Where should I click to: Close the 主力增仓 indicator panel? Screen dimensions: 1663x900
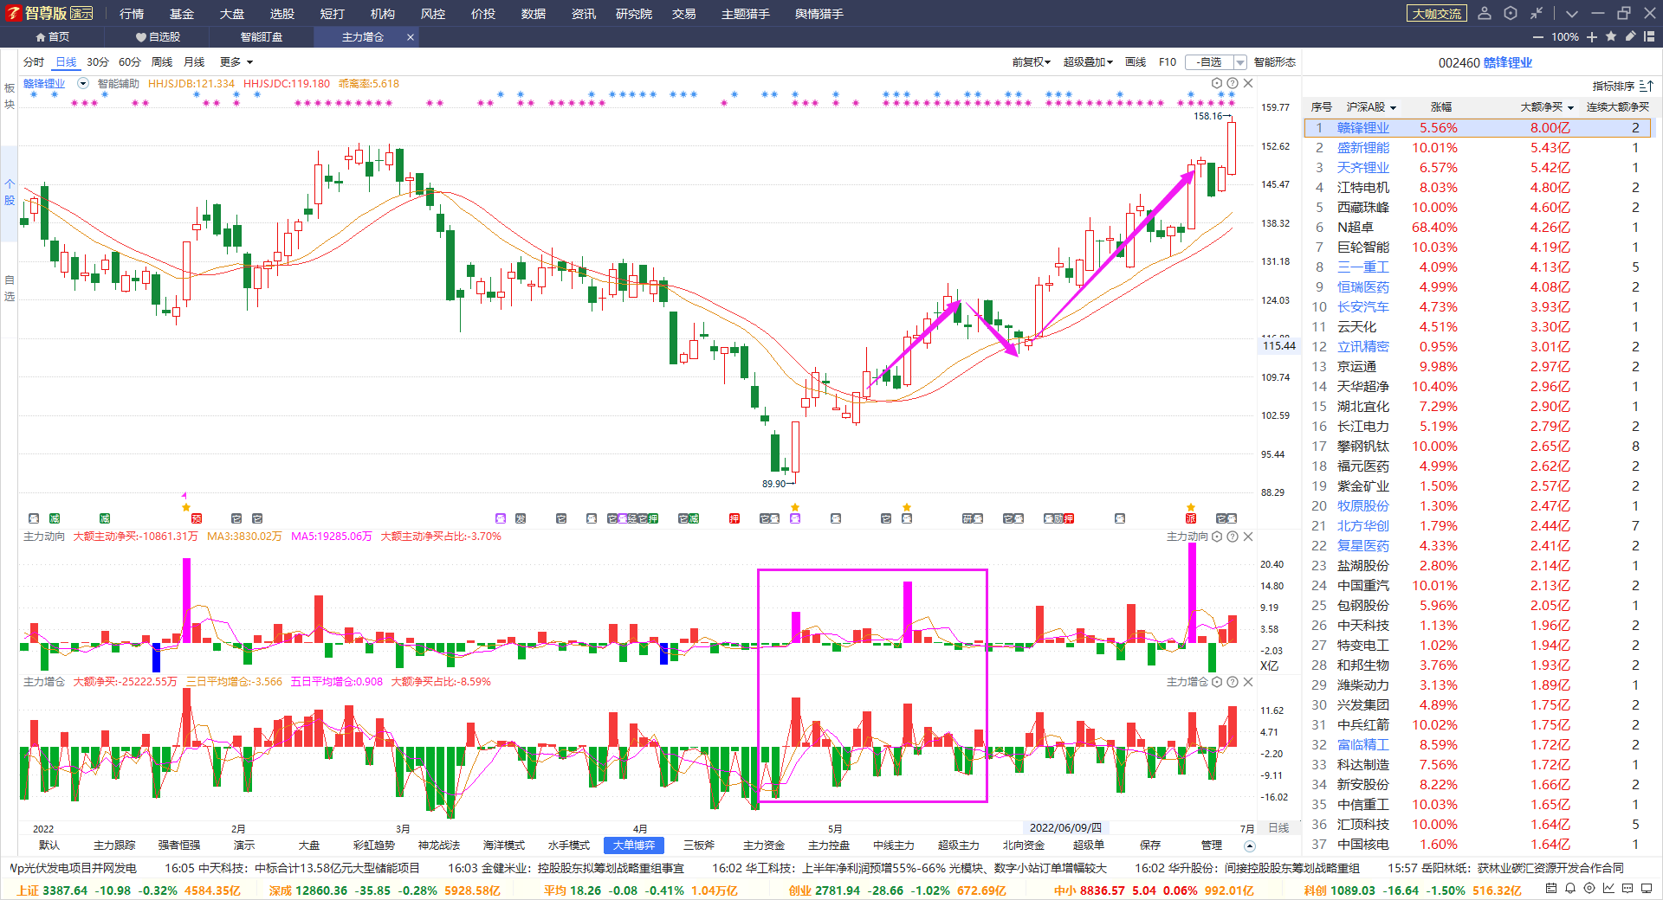[1248, 682]
